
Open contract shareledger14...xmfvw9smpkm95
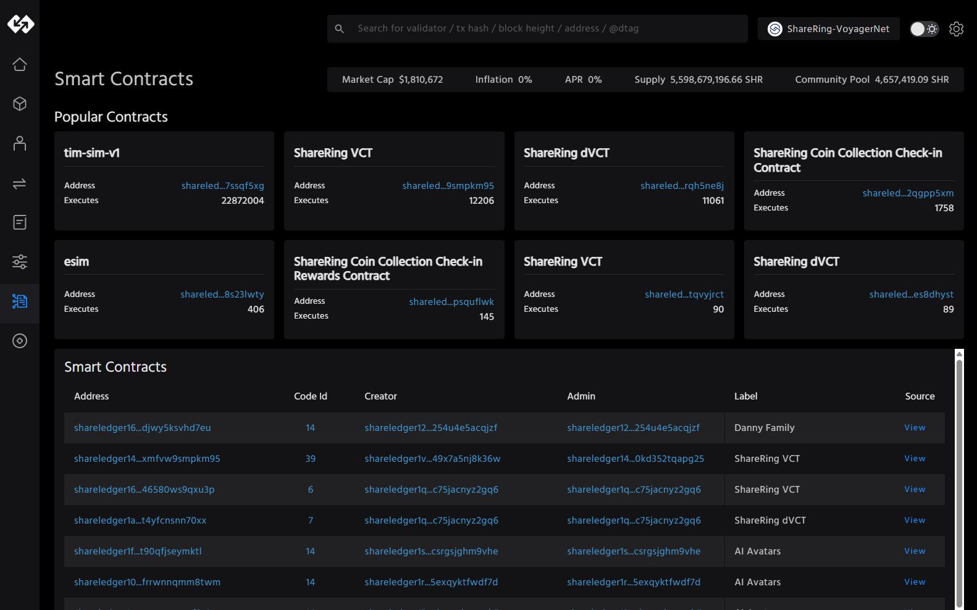[147, 459]
